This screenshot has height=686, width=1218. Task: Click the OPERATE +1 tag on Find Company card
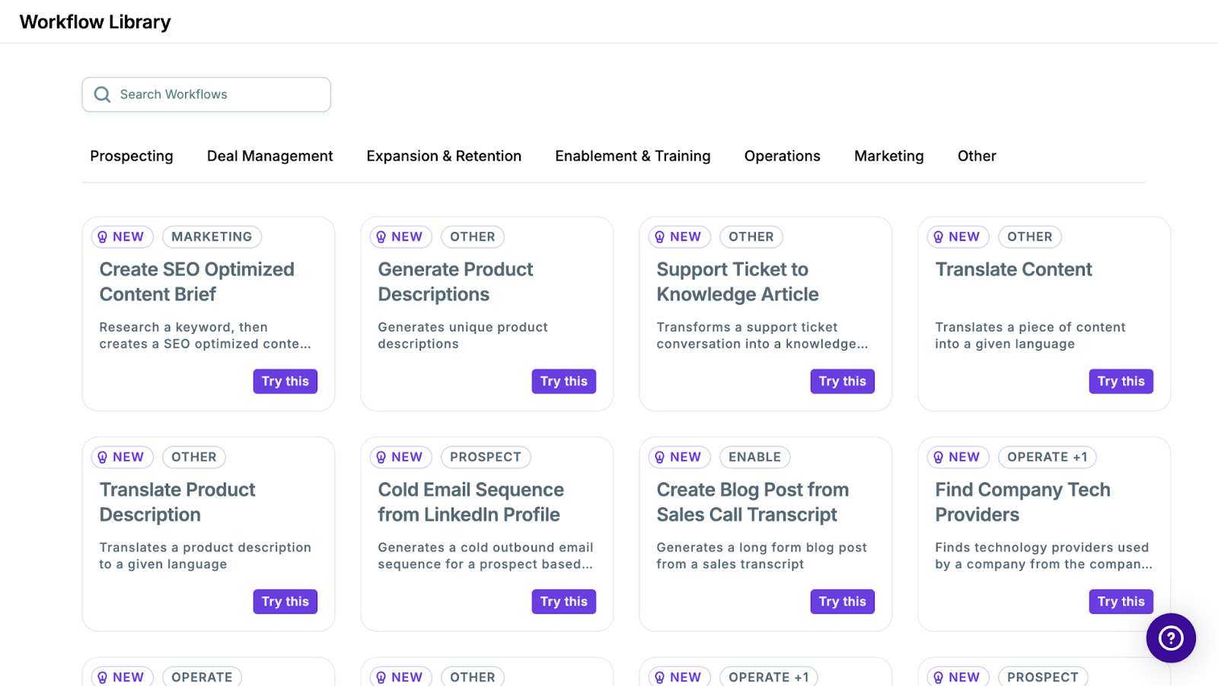(1047, 457)
